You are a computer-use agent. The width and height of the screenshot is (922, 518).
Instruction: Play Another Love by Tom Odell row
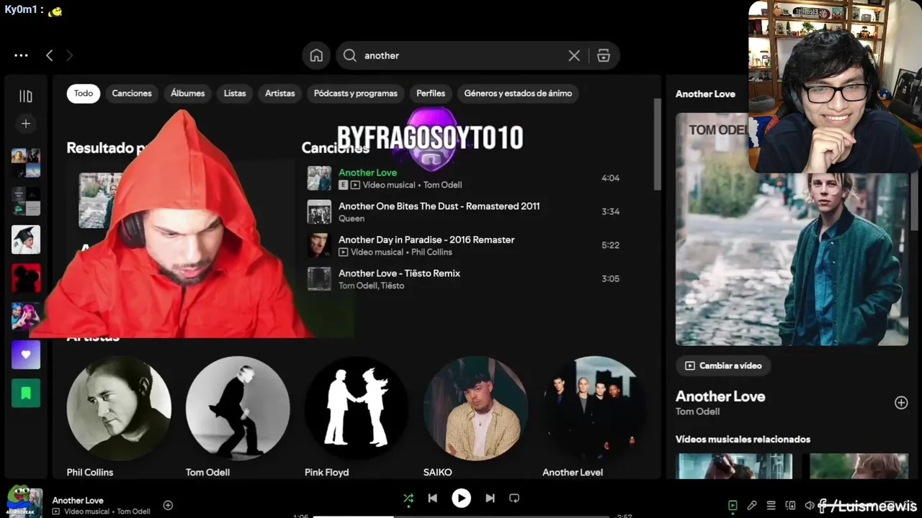click(464, 178)
